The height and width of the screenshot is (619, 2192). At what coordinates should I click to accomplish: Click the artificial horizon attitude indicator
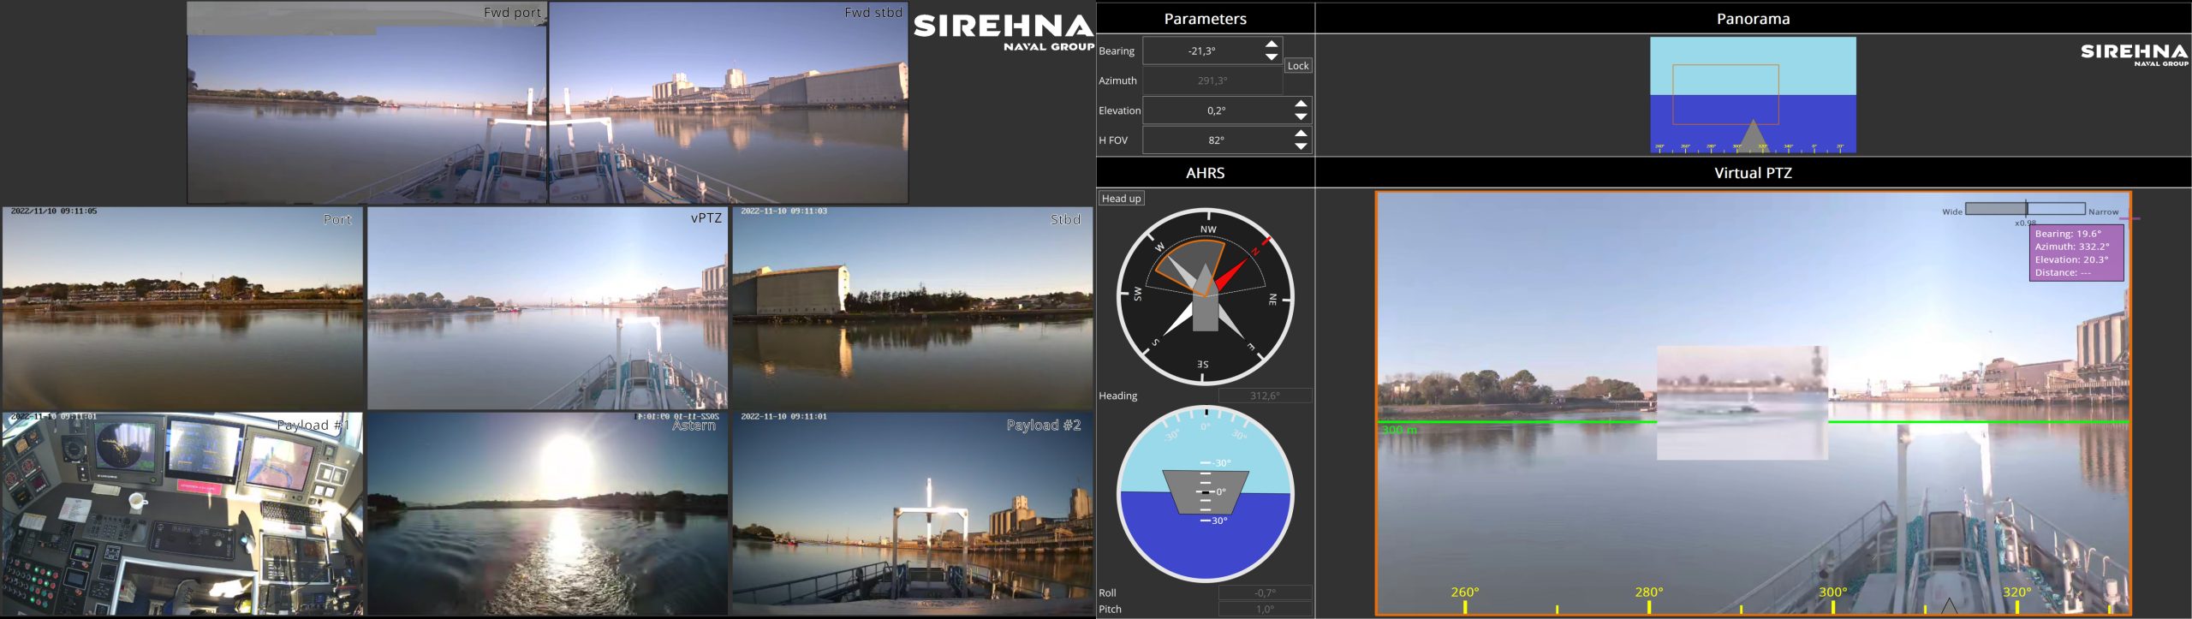(1206, 494)
